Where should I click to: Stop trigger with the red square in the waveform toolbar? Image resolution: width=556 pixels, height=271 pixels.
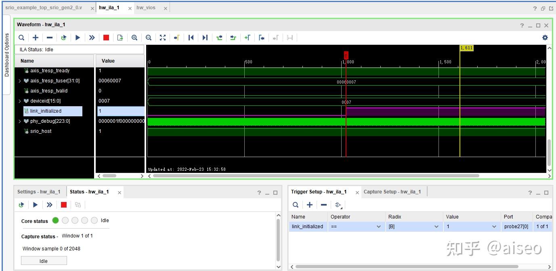(106, 38)
